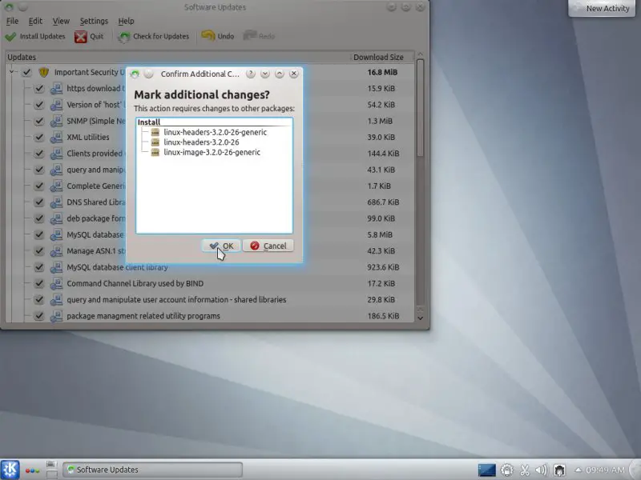Open the View menu
Viewport: 641px width, 480px height.
point(61,22)
